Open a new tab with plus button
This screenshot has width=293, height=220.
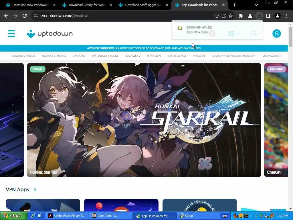click(x=234, y=5)
